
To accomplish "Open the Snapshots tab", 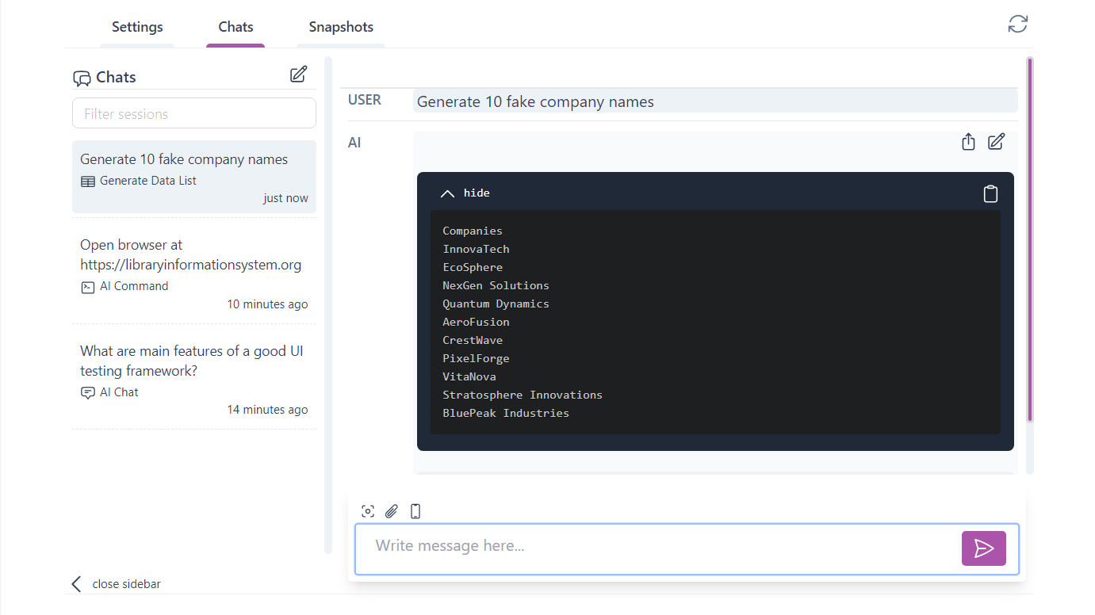I will click(341, 27).
